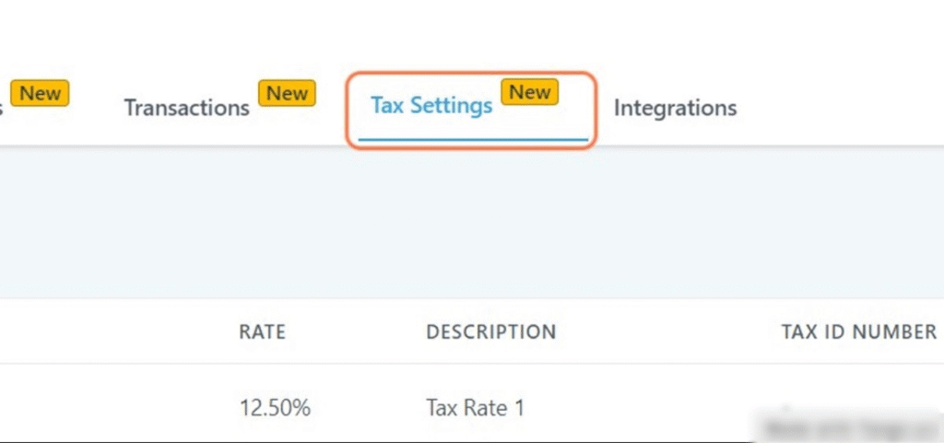944x443 pixels.
Task: Click the blank header area left of RATE
Action: (111, 332)
